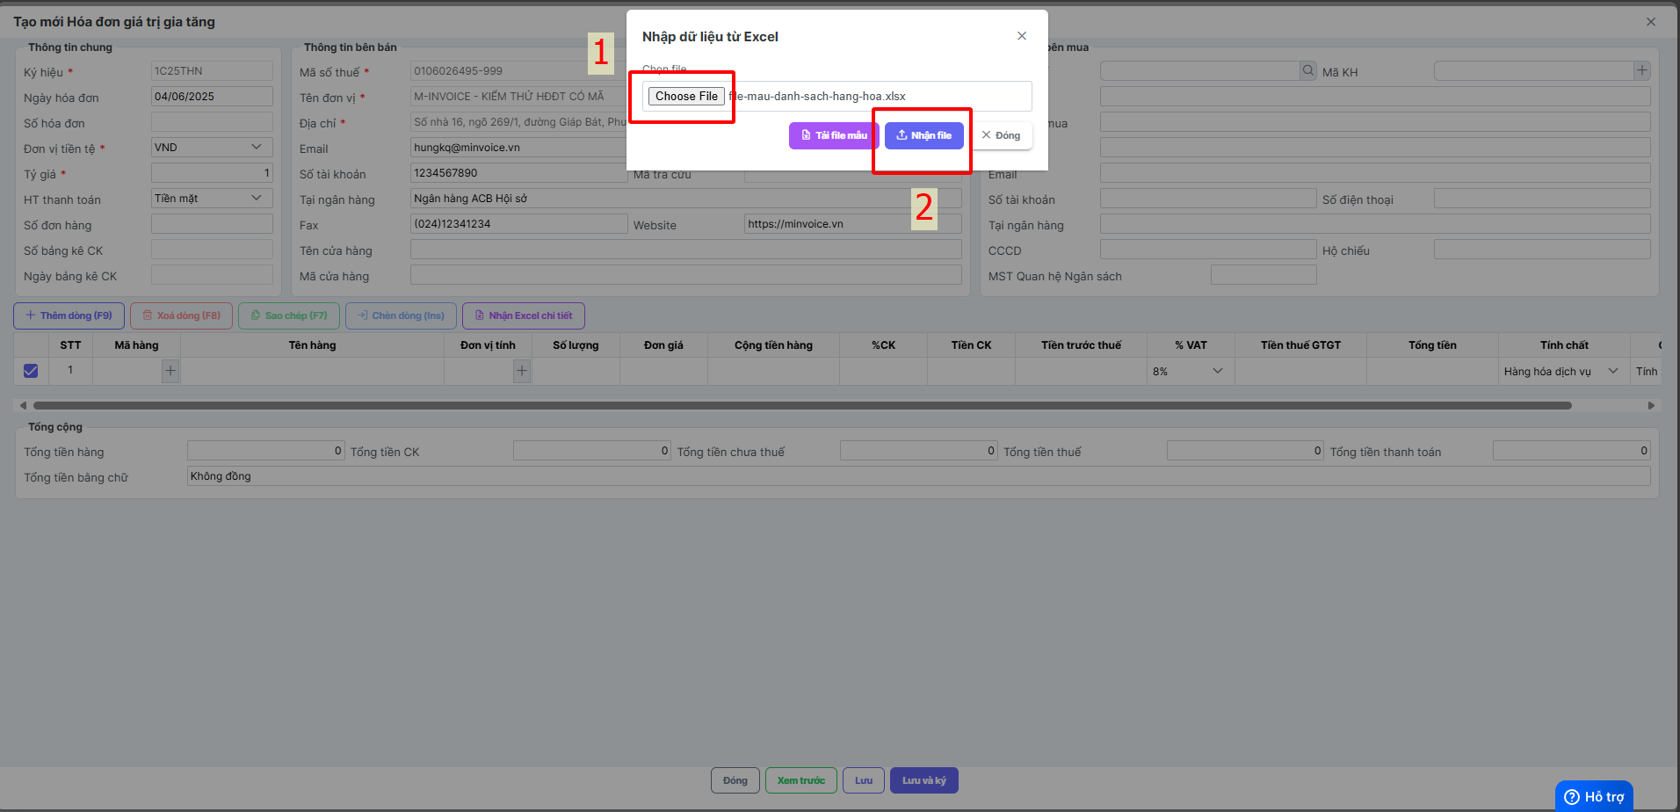Screen dimensions: 1680x812
Task: Click the Tên cửa hàng field
Action: (685, 249)
